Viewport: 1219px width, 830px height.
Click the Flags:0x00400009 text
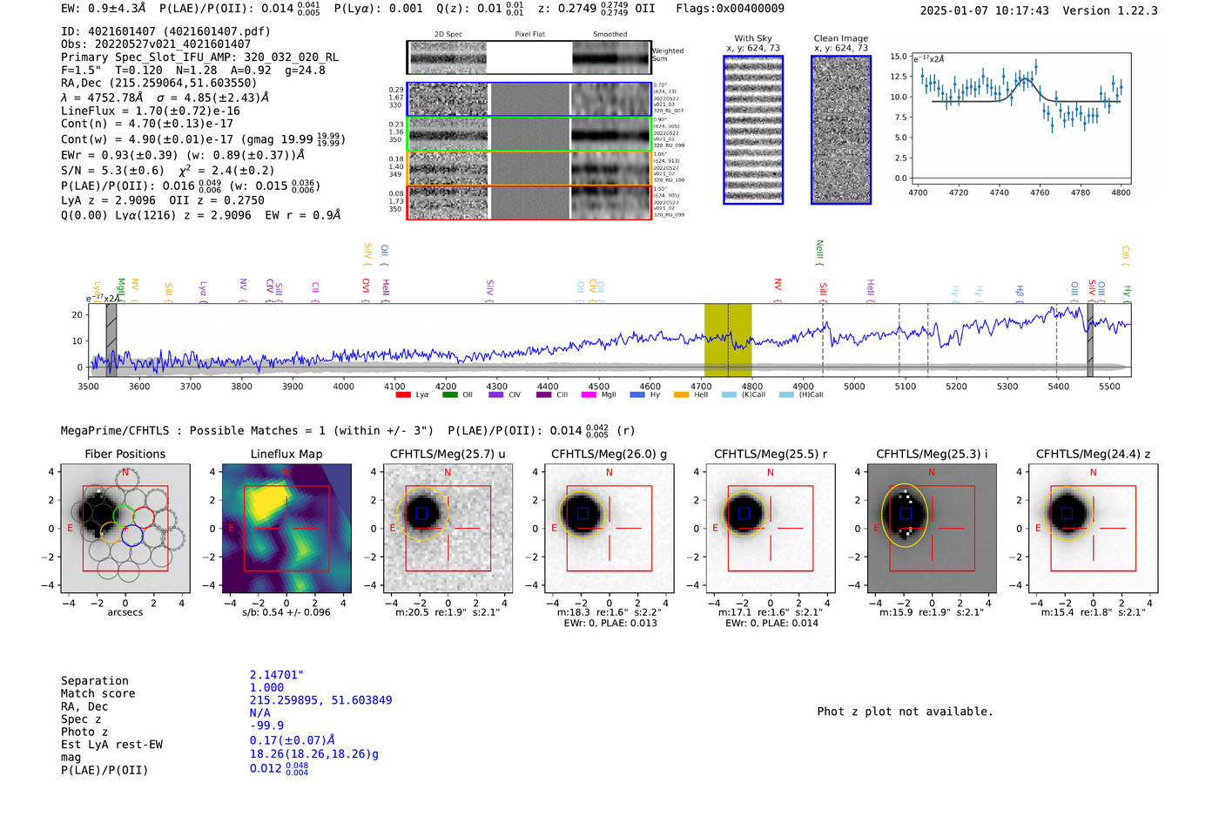pyautogui.click(x=730, y=9)
